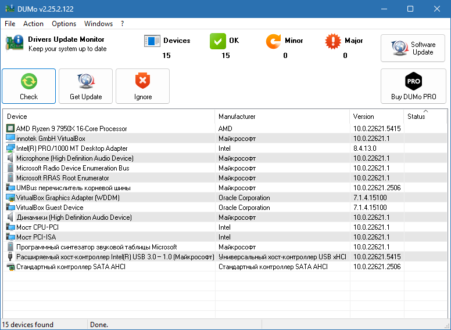Select VirtualBox Graphics Adapter (WDDM) row
This screenshot has width=451, height=330.
[226, 197]
